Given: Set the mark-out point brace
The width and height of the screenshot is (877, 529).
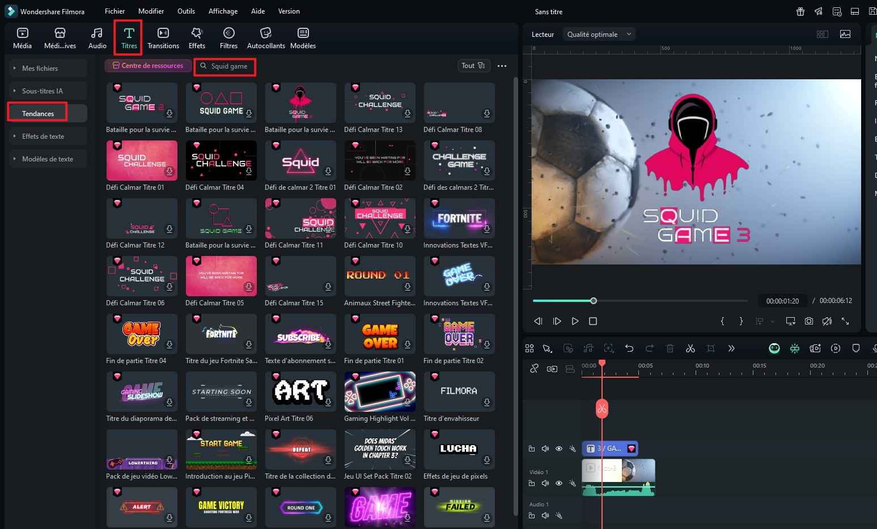Looking at the screenshot, I should [741, 321].
